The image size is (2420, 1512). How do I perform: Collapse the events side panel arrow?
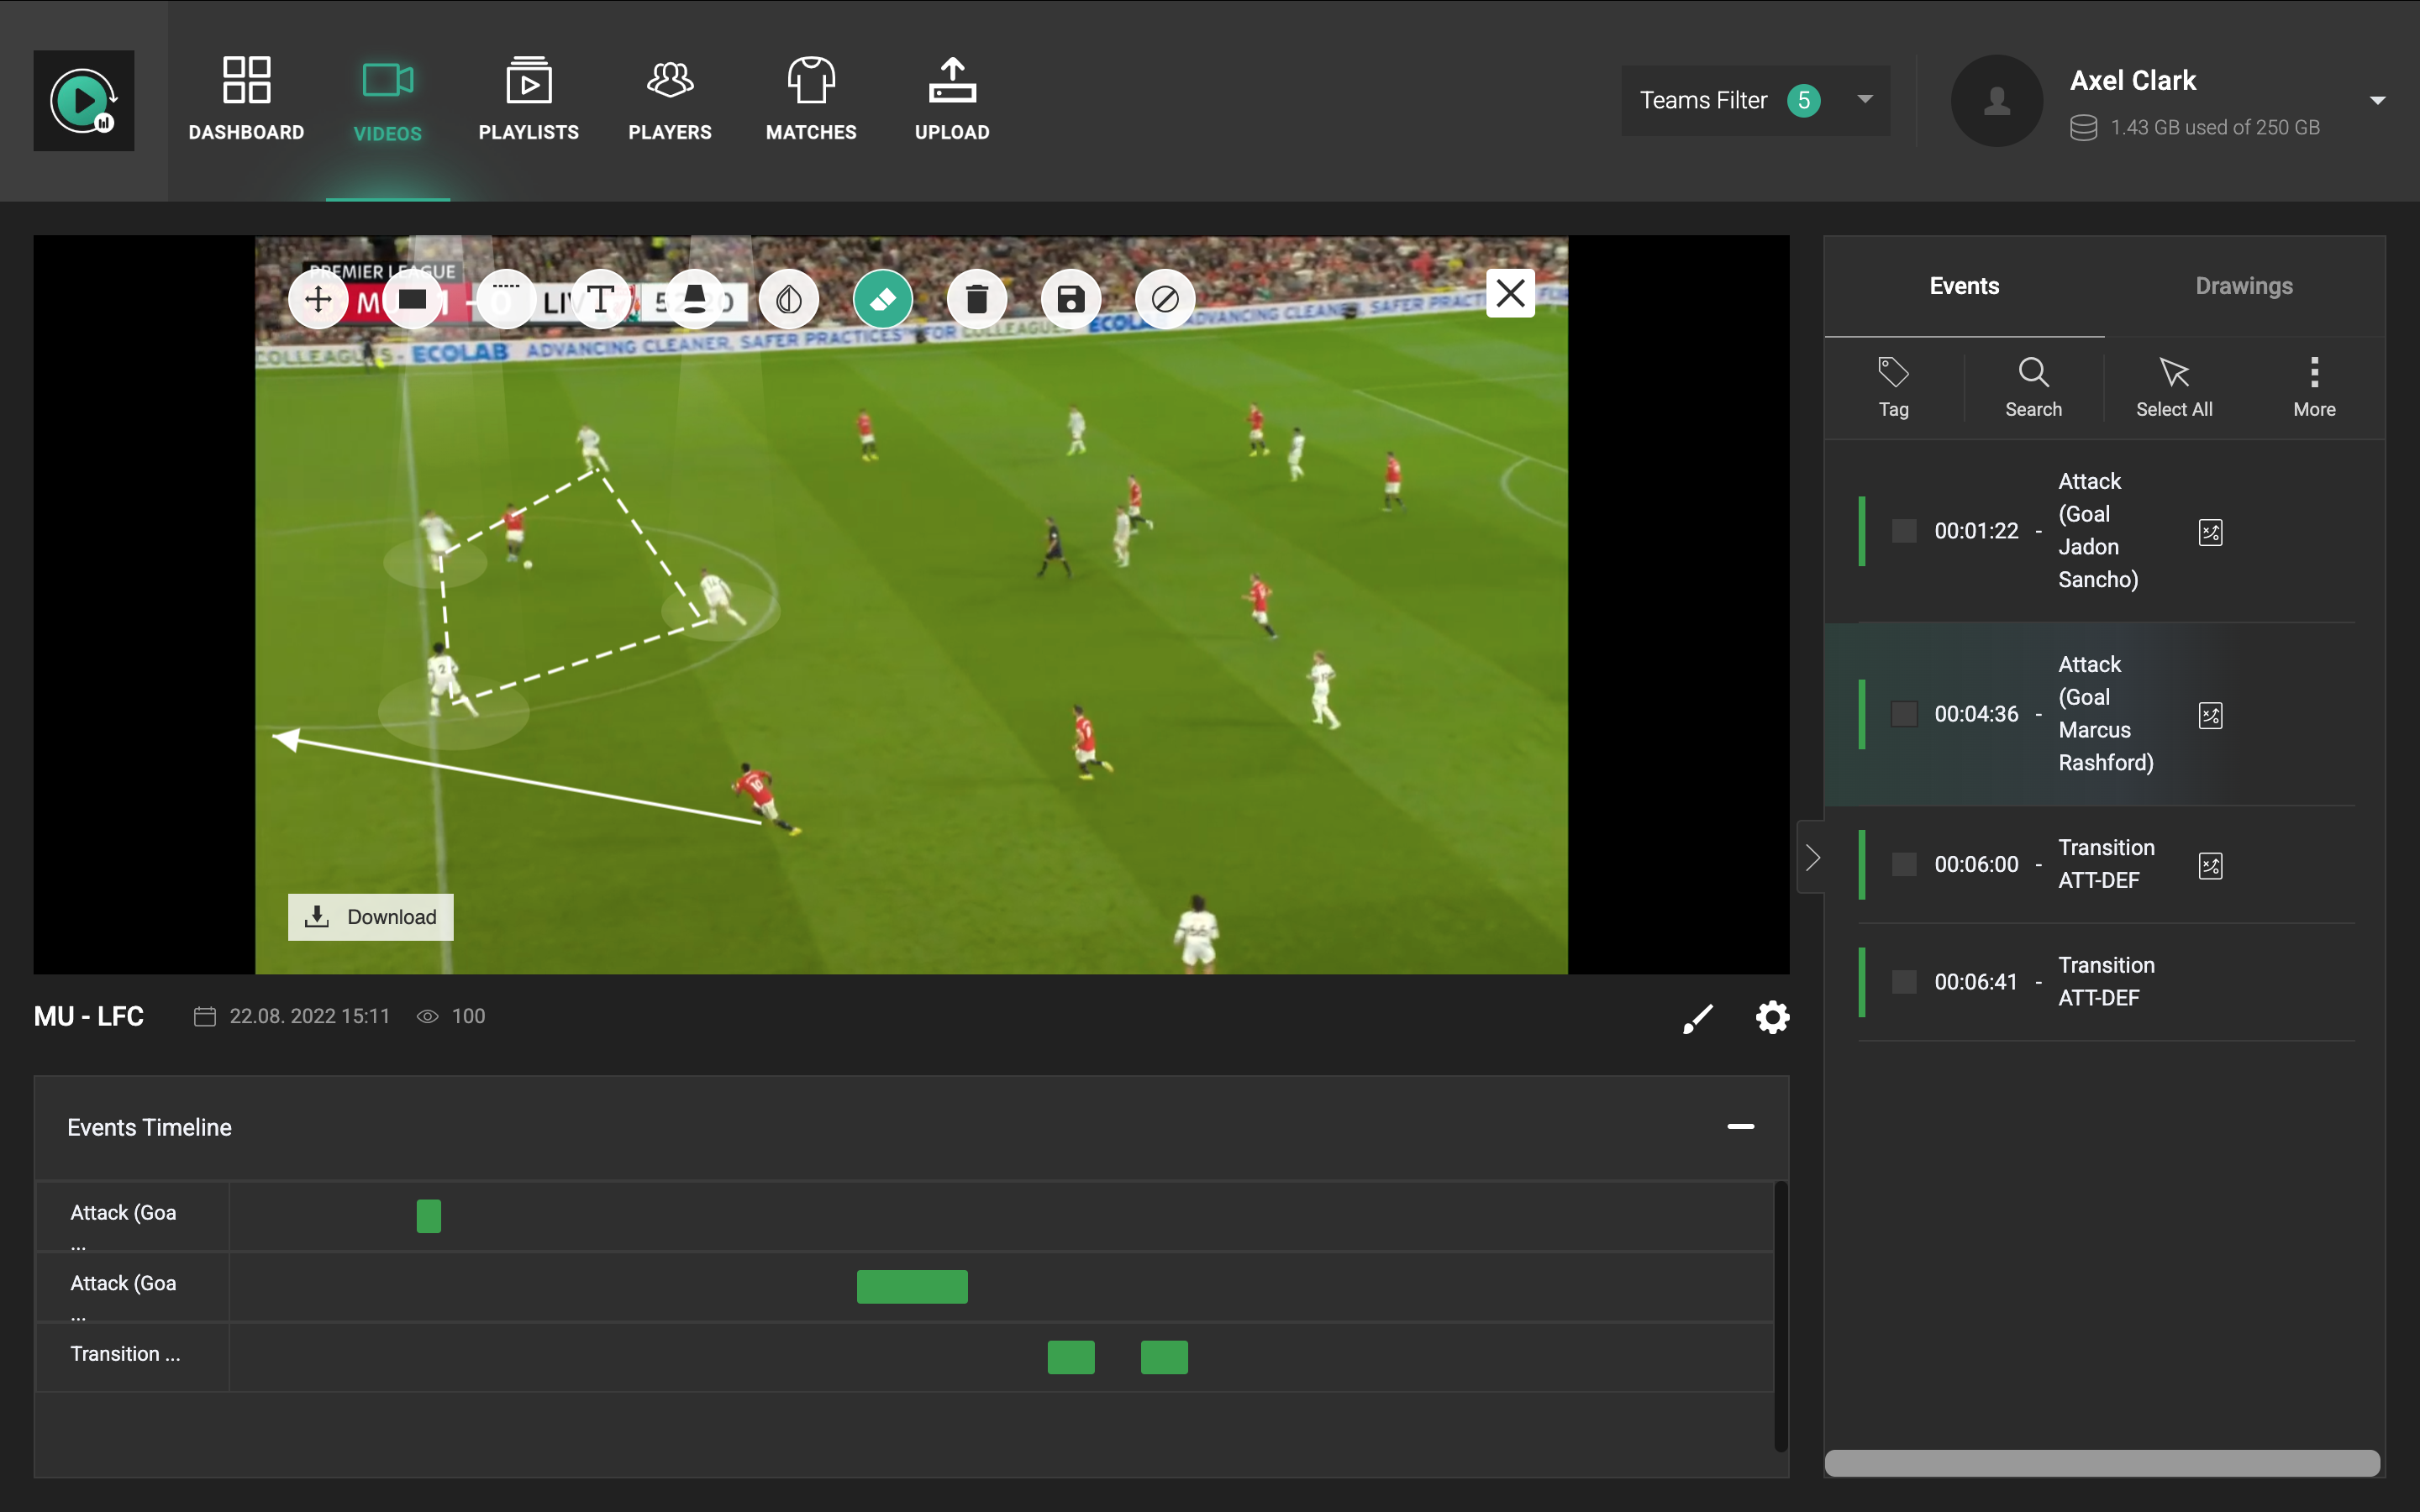(1812, 857)
